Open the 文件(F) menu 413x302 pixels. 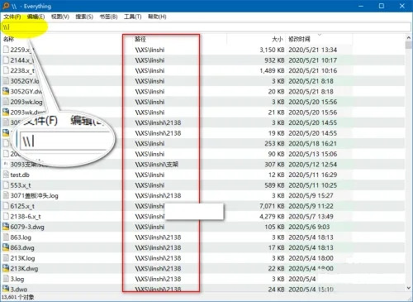(x=12, y=17)
